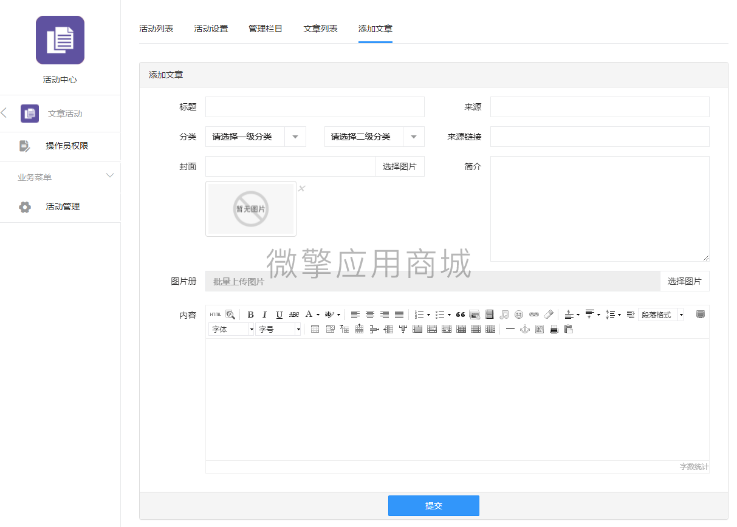Focus the 来源链接 input field

coord(600,137)
